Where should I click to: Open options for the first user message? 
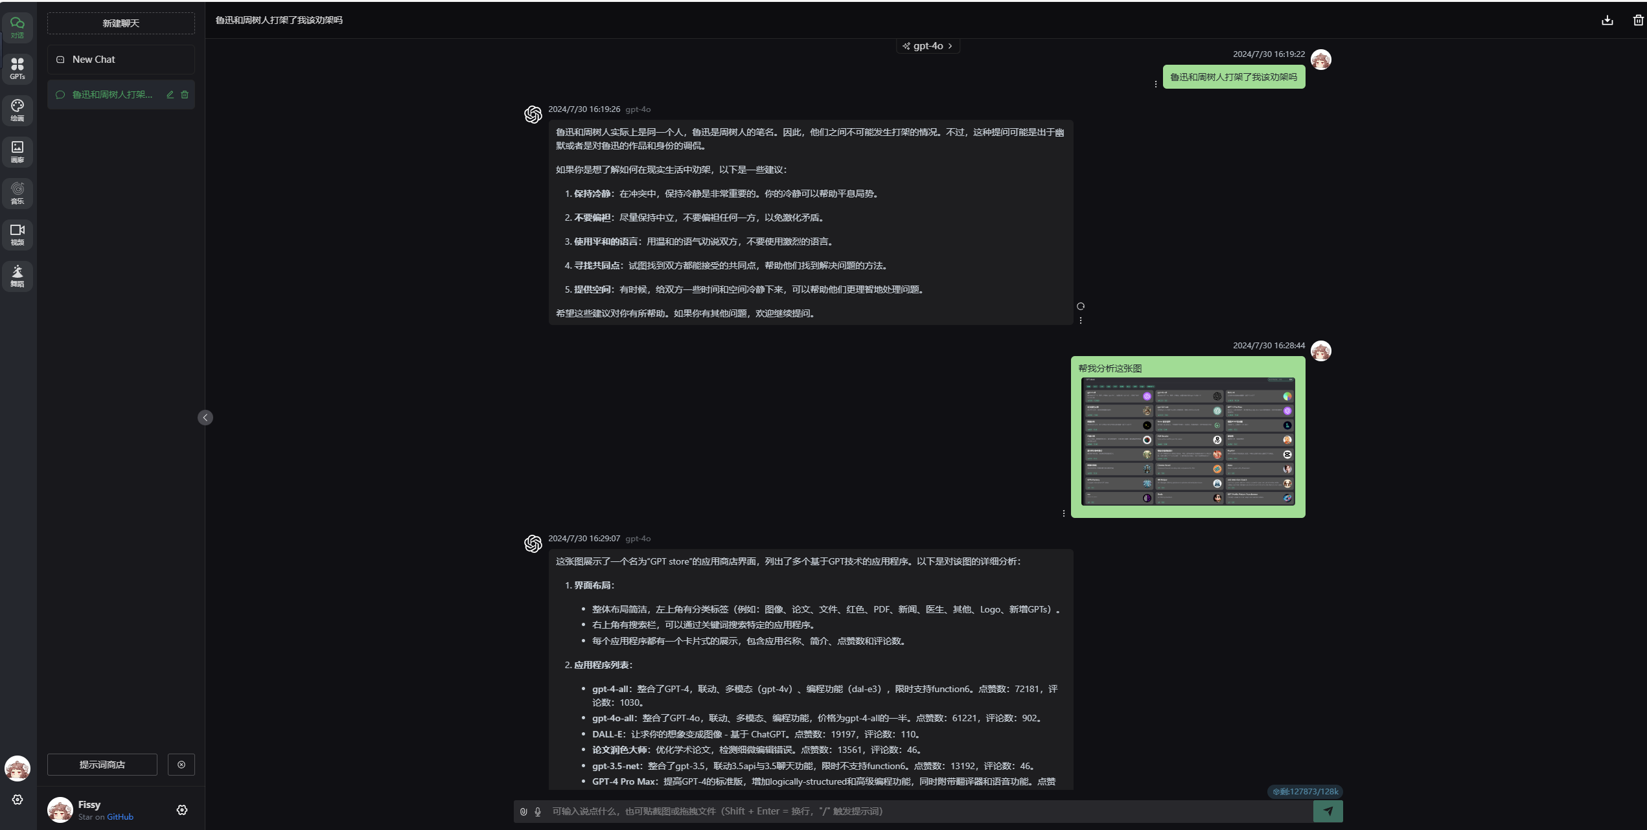click(x=1156, y=84)
